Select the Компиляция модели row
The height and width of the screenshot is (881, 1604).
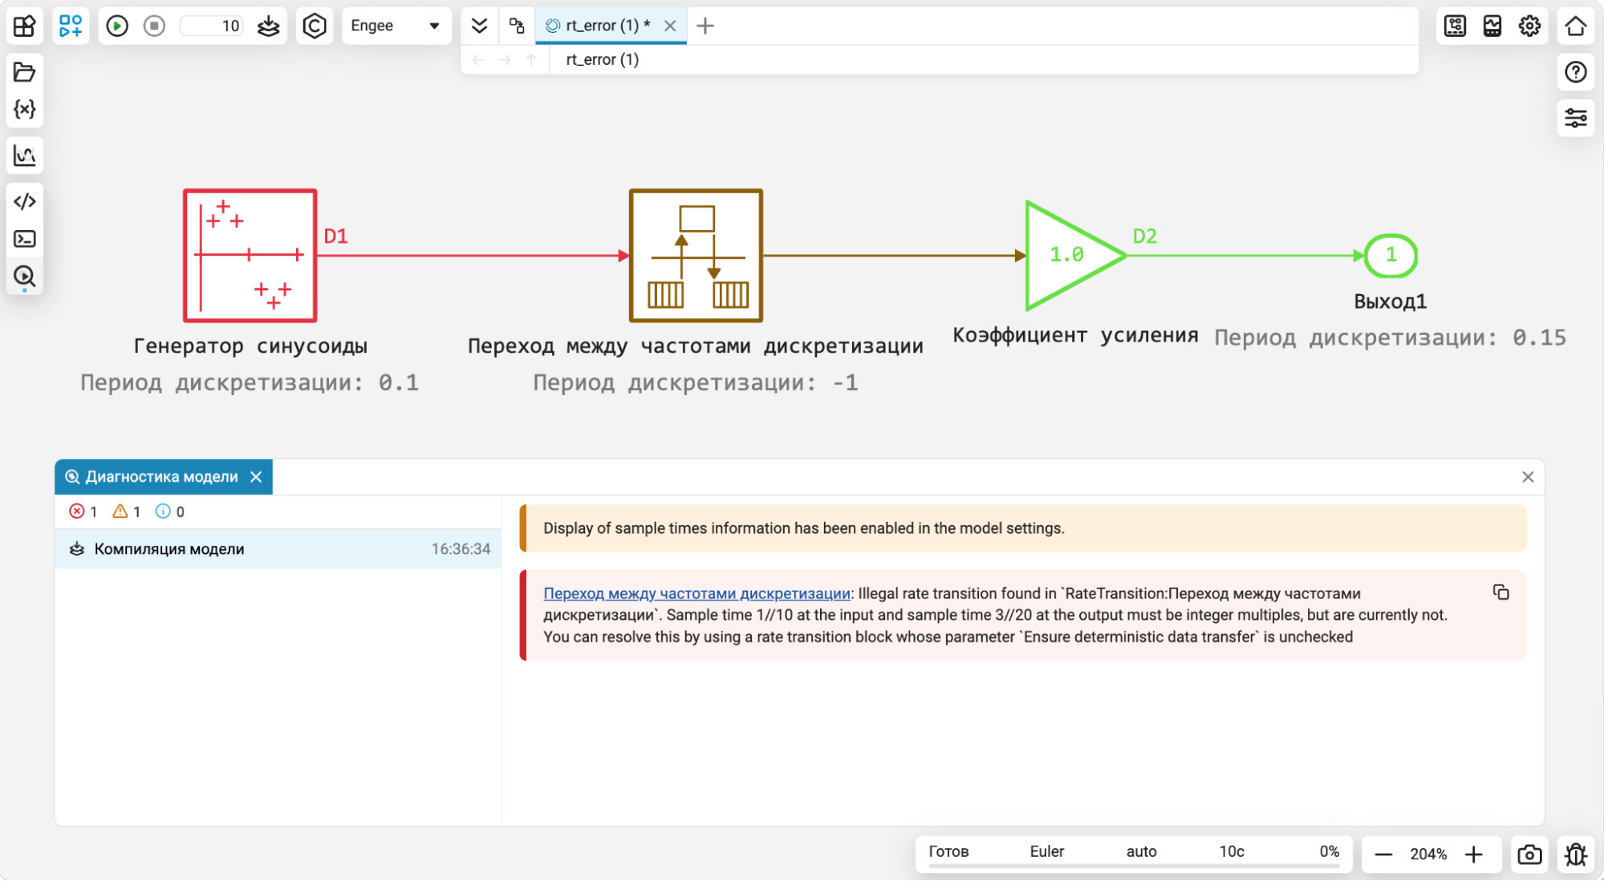pos(278,549)
